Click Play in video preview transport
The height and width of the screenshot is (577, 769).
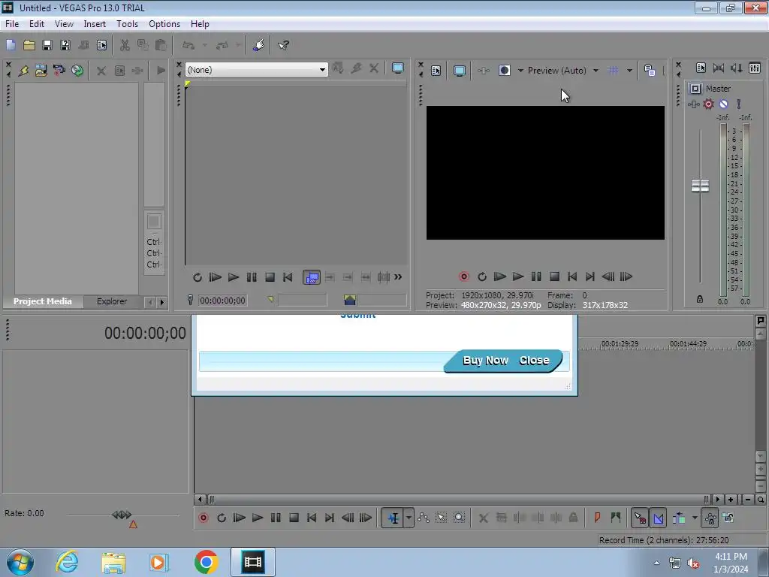pos(518,276)
